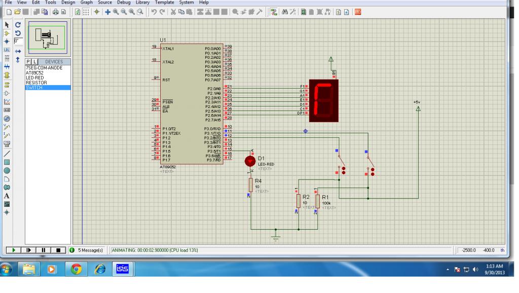The height and width of the screenshot is (293, 519).
Task: Select the Component mode tool
Action: [x=7, y=32]
